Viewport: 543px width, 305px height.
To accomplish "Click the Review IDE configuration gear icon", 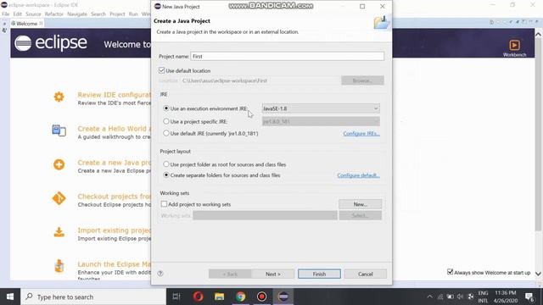I will (59, 97).
